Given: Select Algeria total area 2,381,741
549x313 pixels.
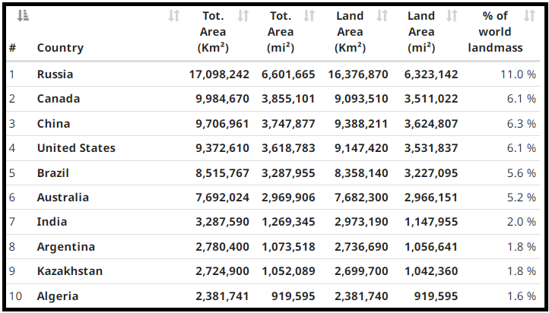Looking at the screenshot, I should pos(222,296).
